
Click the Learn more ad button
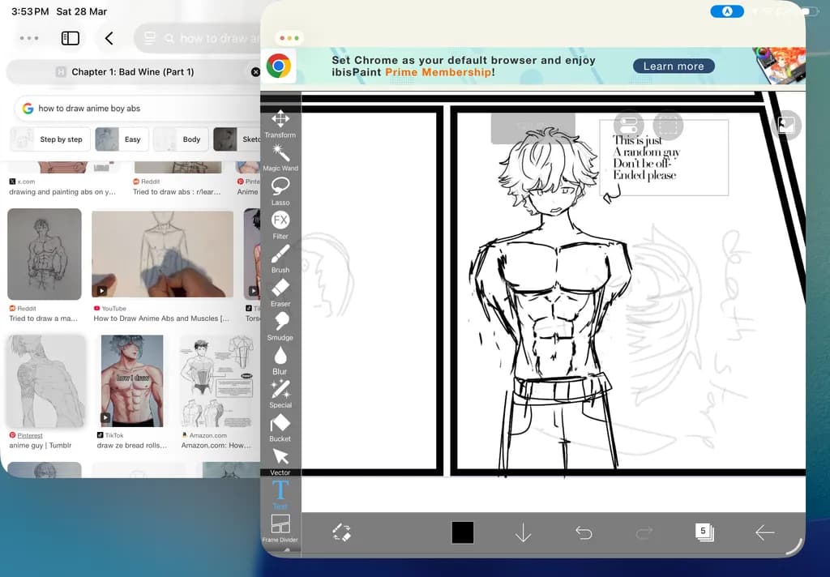click(674, 66)
